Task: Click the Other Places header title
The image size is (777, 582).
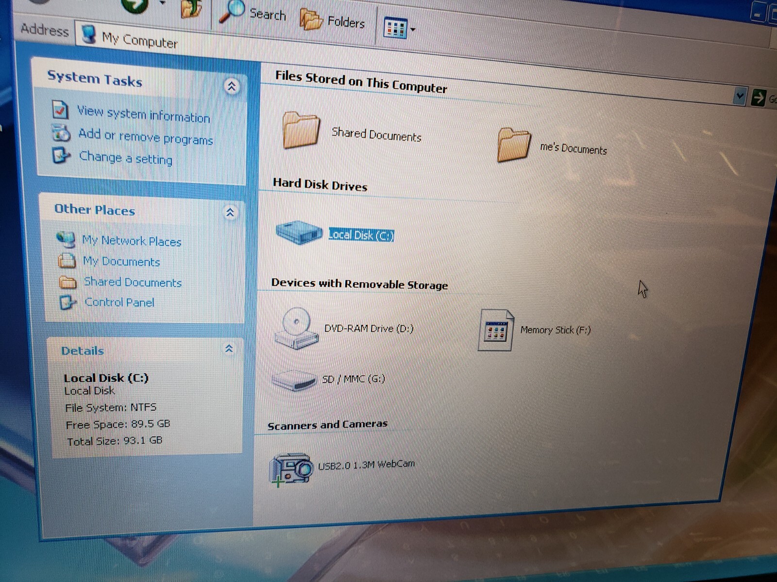Action: pyautogui.click(x=95, y=210)
